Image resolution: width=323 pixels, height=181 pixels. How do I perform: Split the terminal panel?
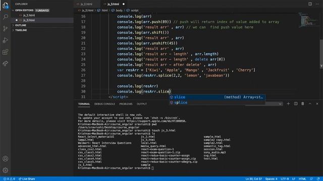(296, 104)
